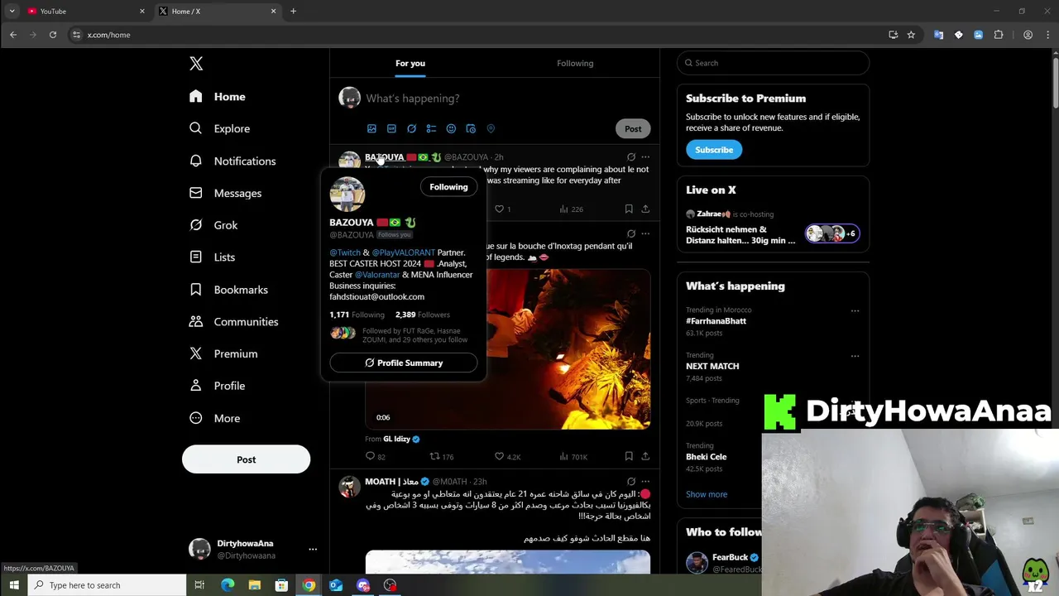Click the Grok enhance icon in composer

point(411,128)
